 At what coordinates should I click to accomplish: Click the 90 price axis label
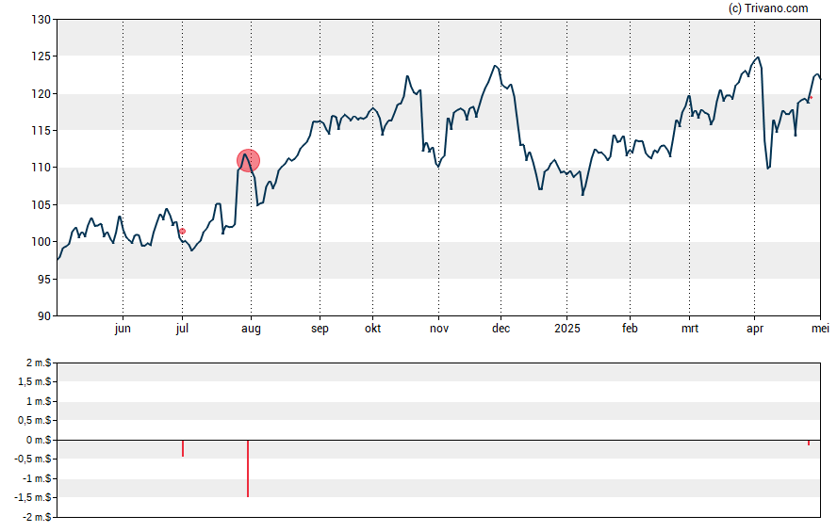click(44, 315)
